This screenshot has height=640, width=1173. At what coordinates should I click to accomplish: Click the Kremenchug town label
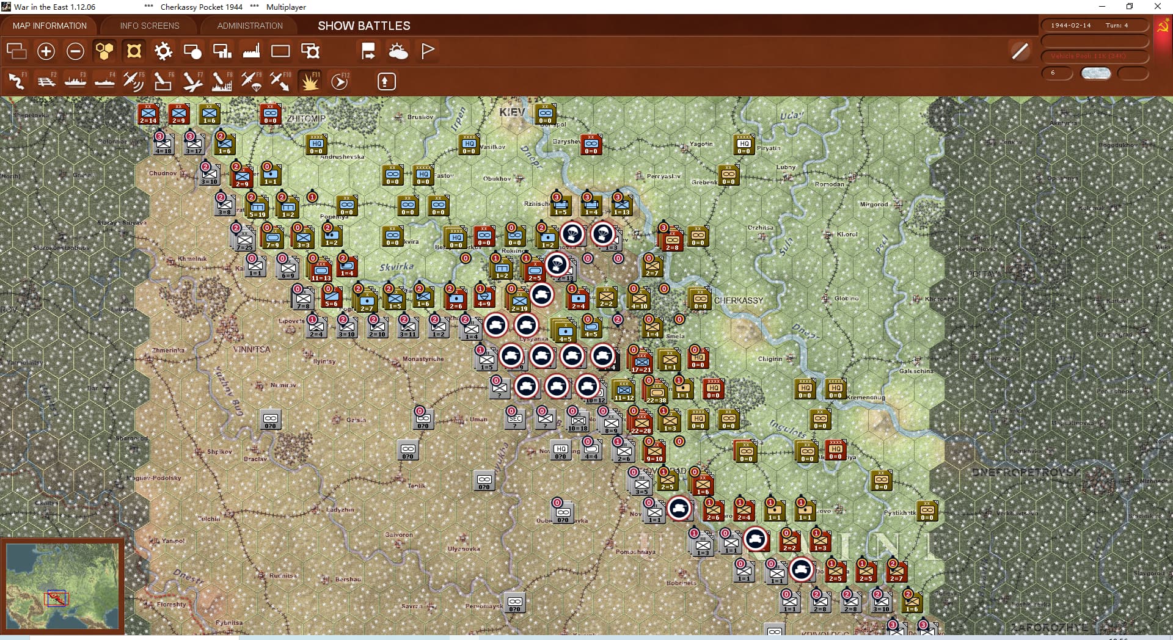coord(866,398)
